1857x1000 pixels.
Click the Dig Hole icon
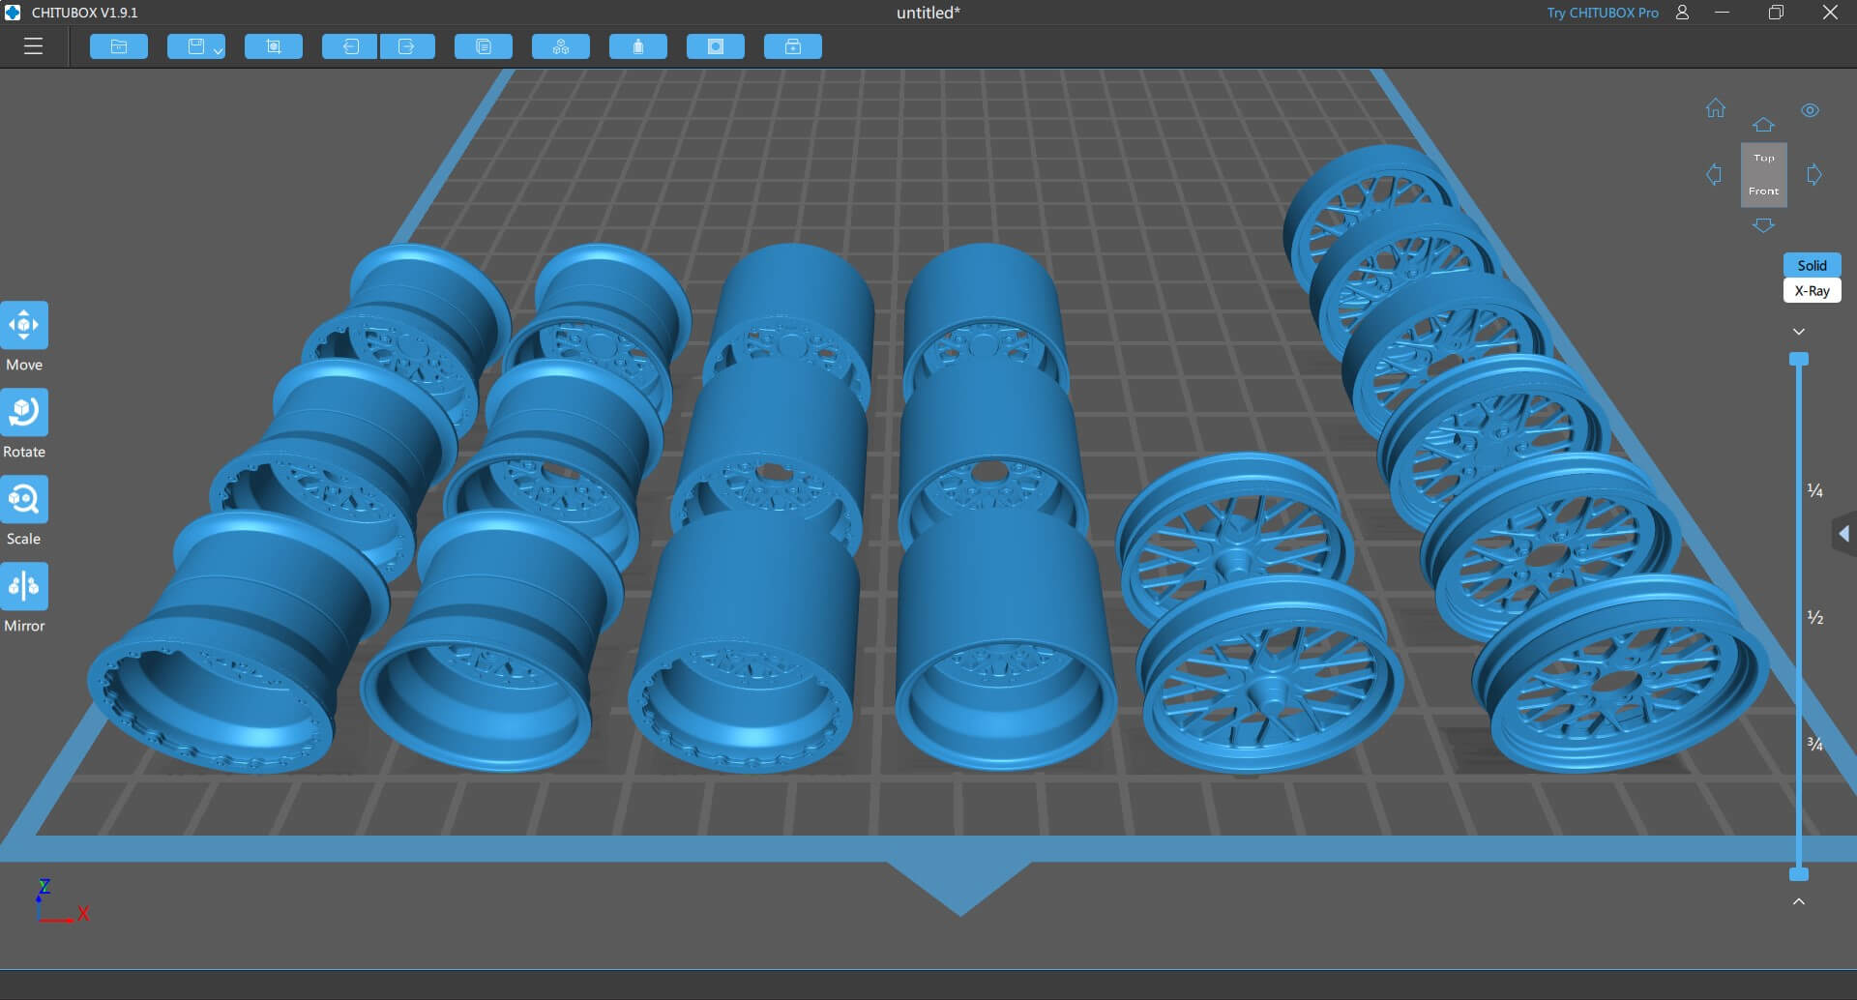coord(716,46)
